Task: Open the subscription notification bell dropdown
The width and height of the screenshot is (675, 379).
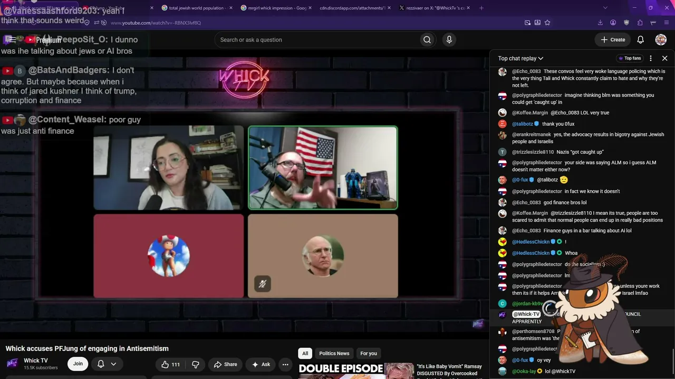Action: point(106,364)
